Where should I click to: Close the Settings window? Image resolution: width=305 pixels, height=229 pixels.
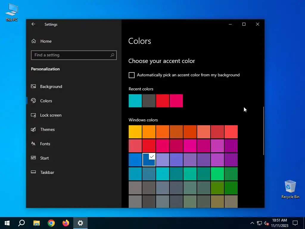(x=258, y=24)
